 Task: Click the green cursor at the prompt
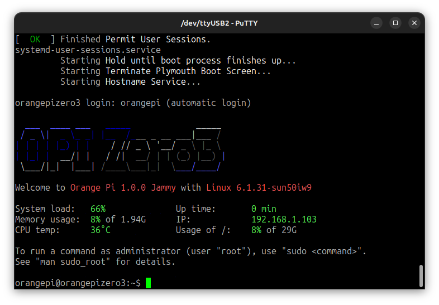tap(149, 283)
